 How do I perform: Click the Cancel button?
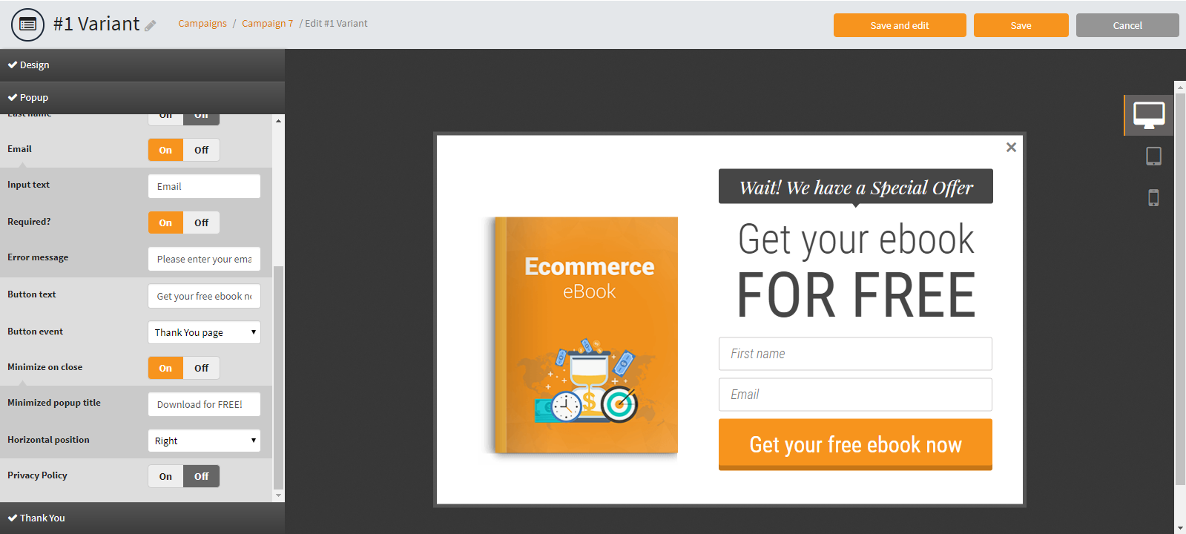tap(1127, 25)
